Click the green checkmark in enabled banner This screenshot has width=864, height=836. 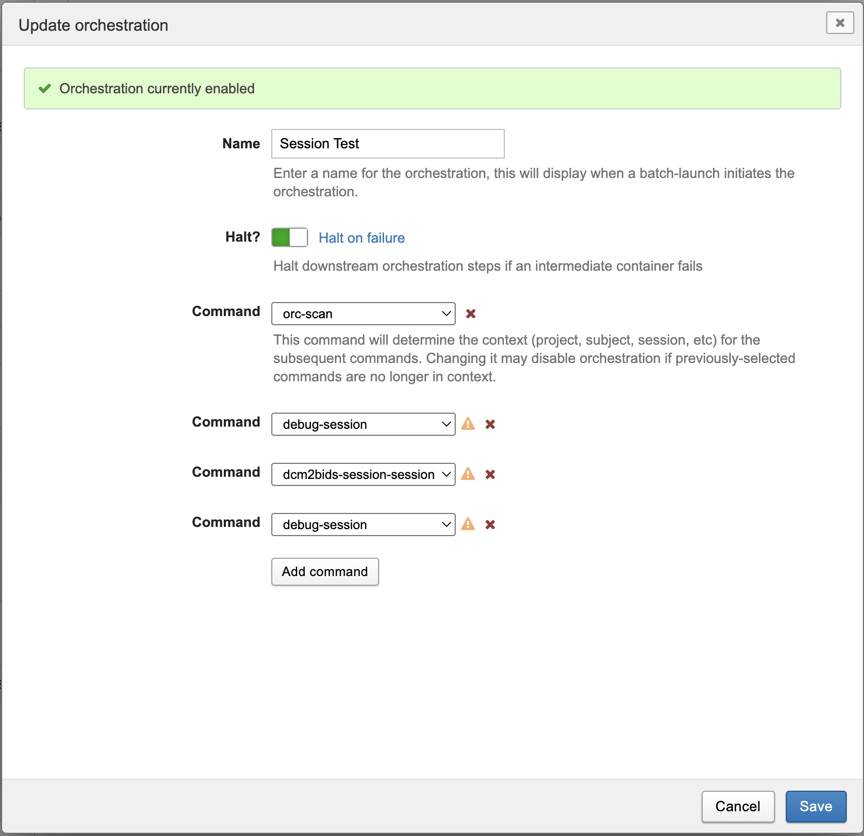click(45, 88)
